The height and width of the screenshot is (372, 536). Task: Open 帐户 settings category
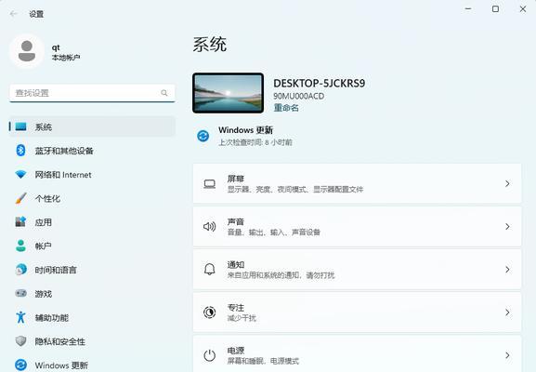[x=92, y=246]
